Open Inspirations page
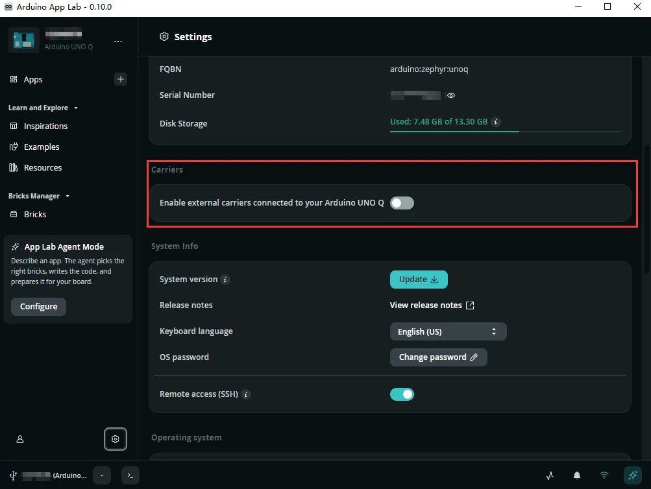Screen dimensions: 651x489 45,126
